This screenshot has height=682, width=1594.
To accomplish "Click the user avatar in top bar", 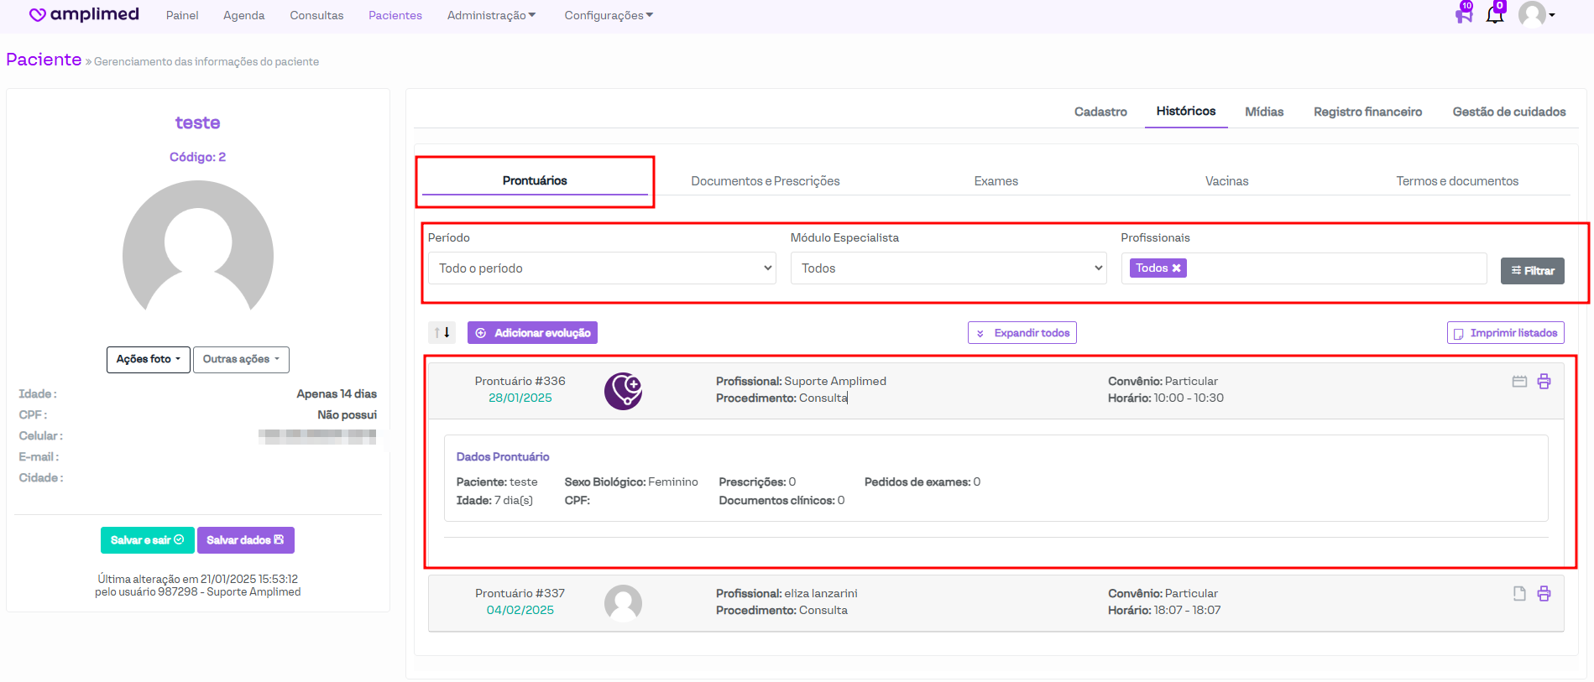I will click(x=1532, y=14).
